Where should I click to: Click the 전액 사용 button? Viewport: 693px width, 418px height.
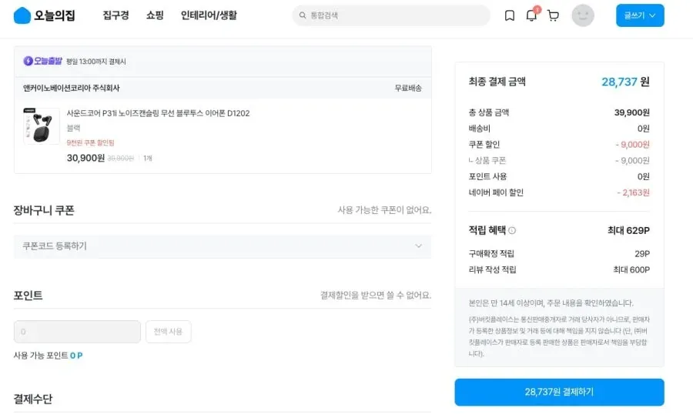[x=169, y=332]
